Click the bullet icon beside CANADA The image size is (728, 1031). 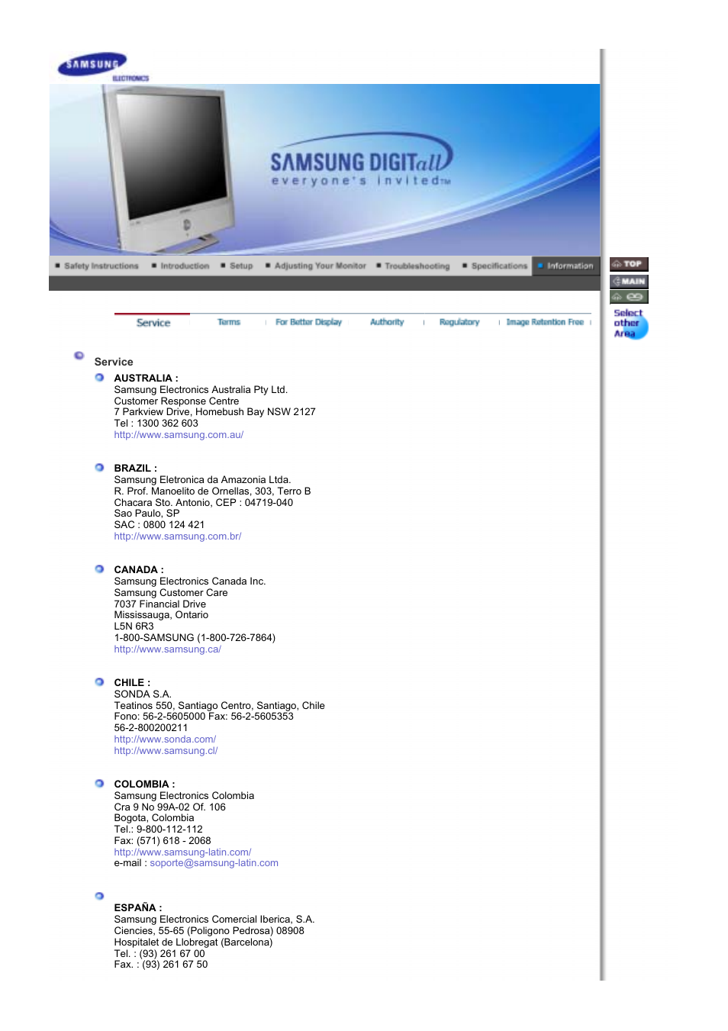[x=99, y=569]
